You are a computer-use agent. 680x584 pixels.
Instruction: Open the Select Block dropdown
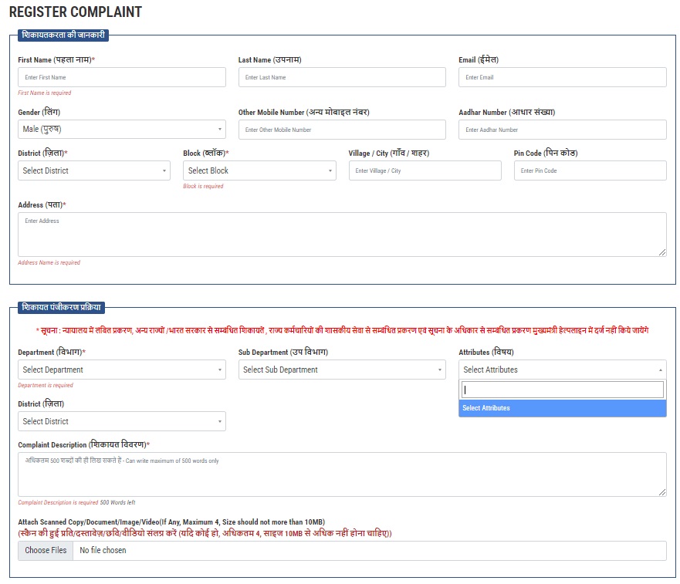(259, 170)
